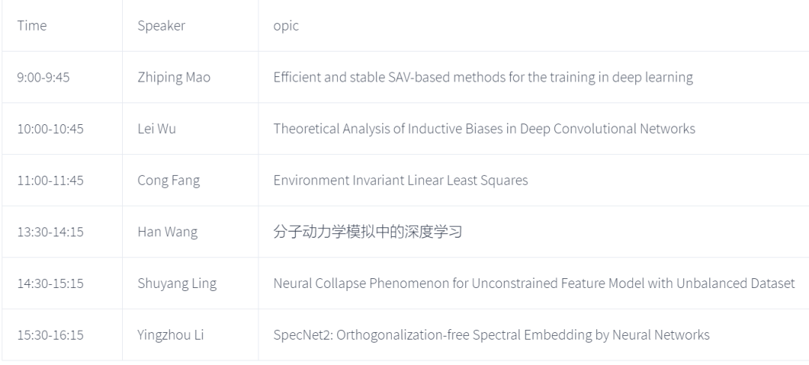Select the 15:30-16:15 time cell

point(50,334)
